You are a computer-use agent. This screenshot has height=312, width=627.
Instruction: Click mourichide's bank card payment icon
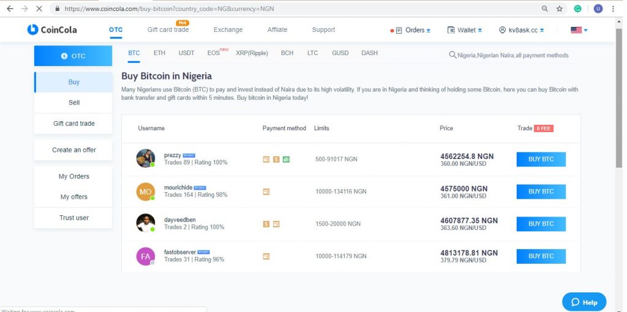pyautogui.click(x=266, y=191)
